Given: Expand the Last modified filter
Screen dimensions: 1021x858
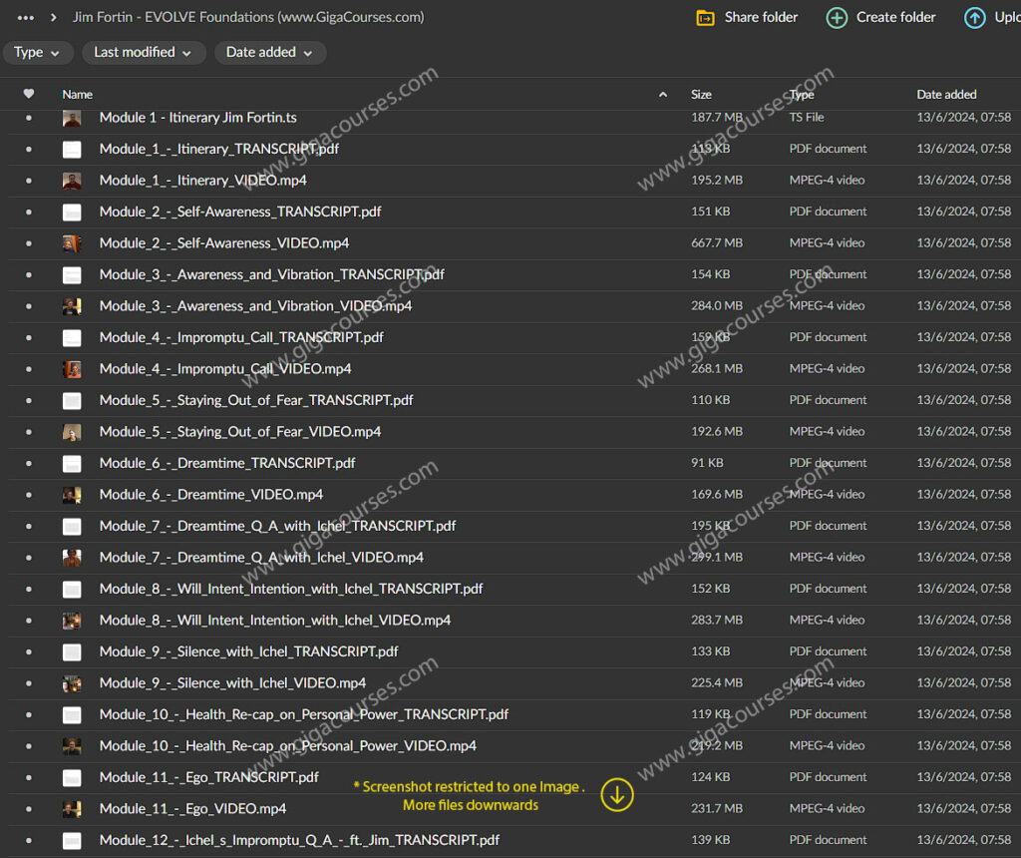Looking at the screenshot, I should coord(144,53).
